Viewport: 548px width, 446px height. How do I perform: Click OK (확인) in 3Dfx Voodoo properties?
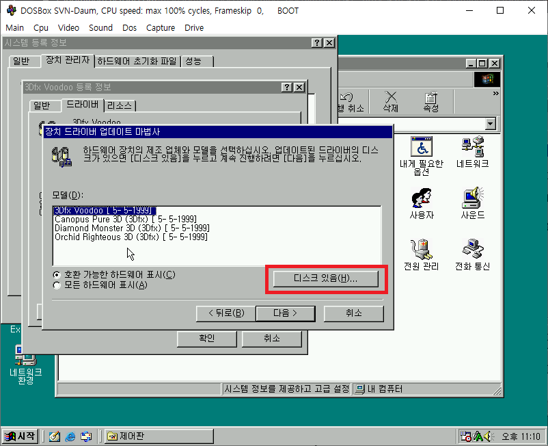tap(207, 339)
